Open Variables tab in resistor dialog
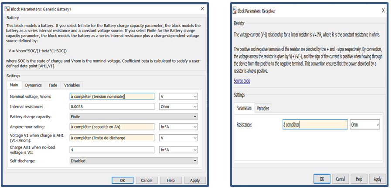 [262, 108]
